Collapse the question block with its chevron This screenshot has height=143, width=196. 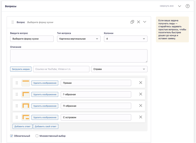[145, 22]
